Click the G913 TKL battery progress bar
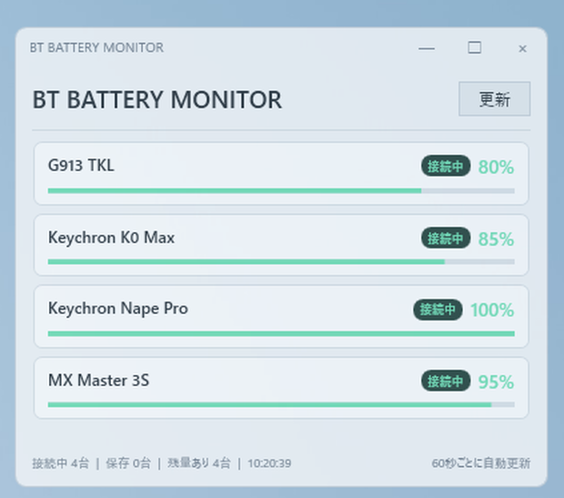Viewport: 564px width, 498px height. 281,191
